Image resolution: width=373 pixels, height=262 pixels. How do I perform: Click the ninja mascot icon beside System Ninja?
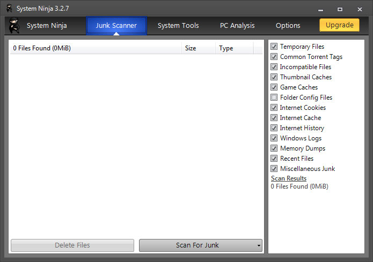[14, 25]
